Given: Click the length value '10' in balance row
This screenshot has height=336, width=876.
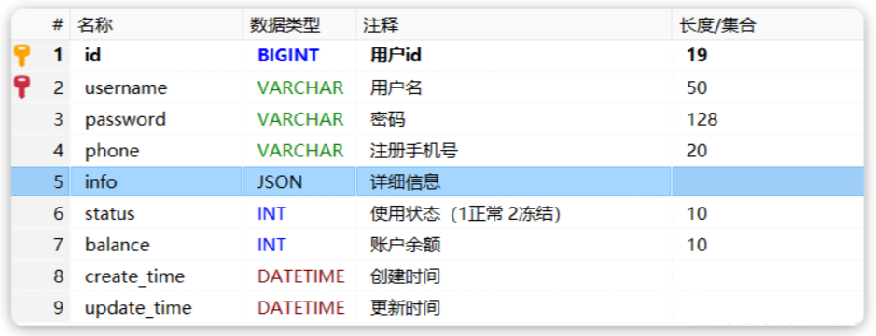Looking at the screenshot, I should tap(697, 245).
